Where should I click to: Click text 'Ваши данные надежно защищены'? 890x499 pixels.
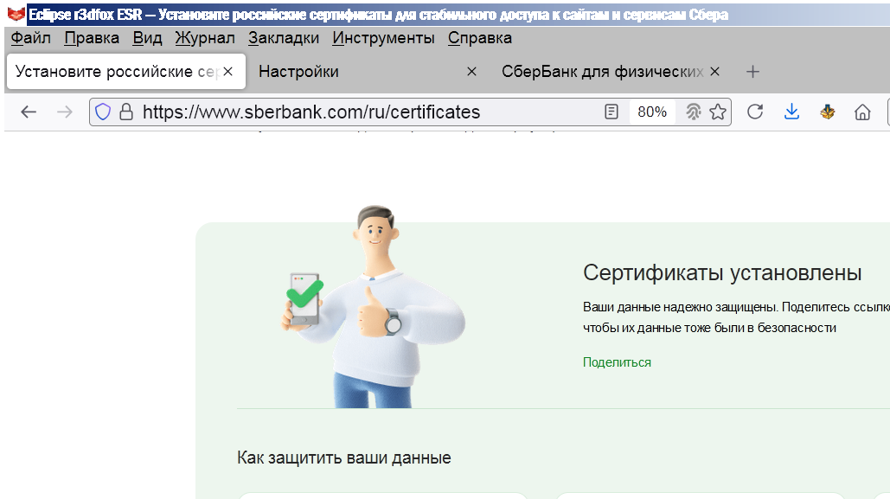tap(680, 307)
